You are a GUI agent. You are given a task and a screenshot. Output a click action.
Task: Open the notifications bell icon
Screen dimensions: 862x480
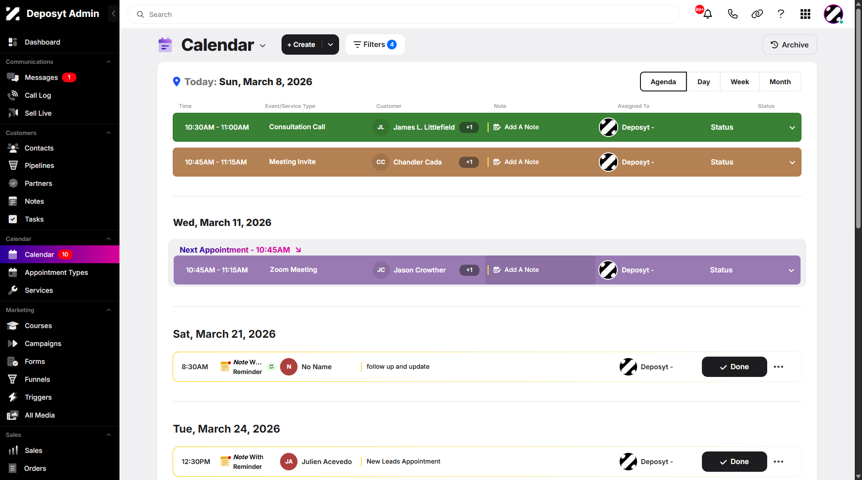click(707, 14)
